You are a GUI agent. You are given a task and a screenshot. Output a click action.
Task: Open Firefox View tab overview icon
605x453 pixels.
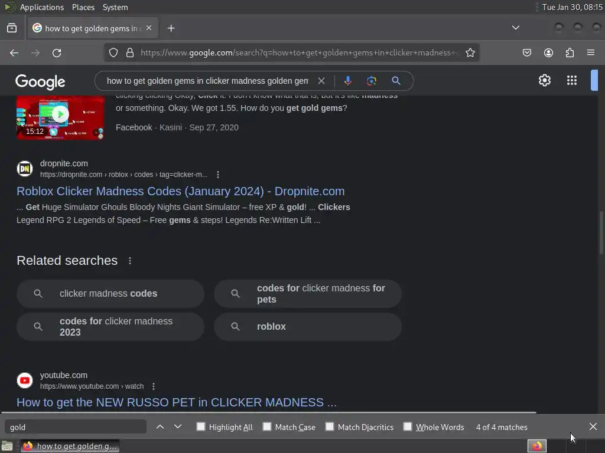[12, 28]
